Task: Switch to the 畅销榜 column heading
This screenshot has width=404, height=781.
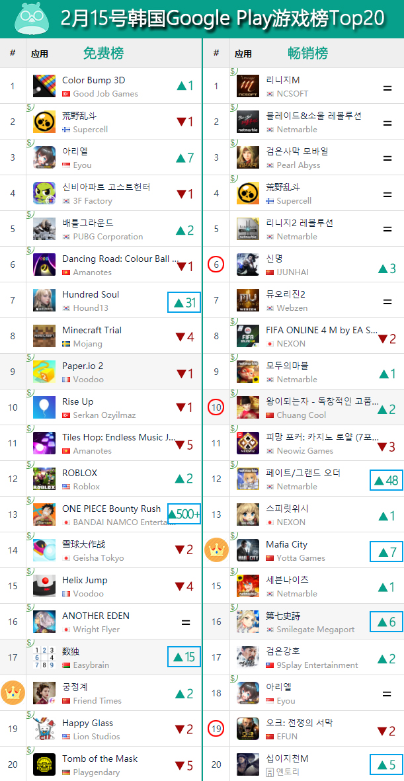Action: (308, 54)
